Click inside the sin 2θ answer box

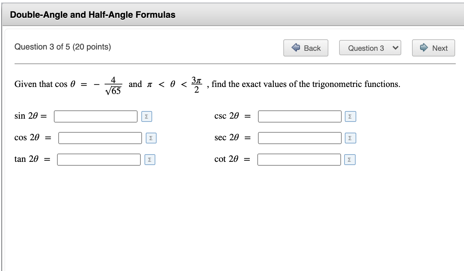point(95,116)
